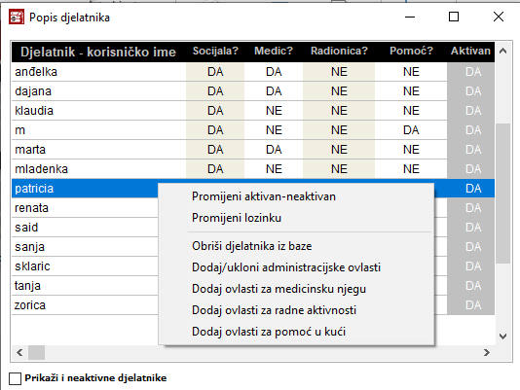Image resolution: width=520 pixels, height=390 pixels.
Task: Enable Prikaži i neaktivne djelatnike checkbox
Action: pos(15,378)
